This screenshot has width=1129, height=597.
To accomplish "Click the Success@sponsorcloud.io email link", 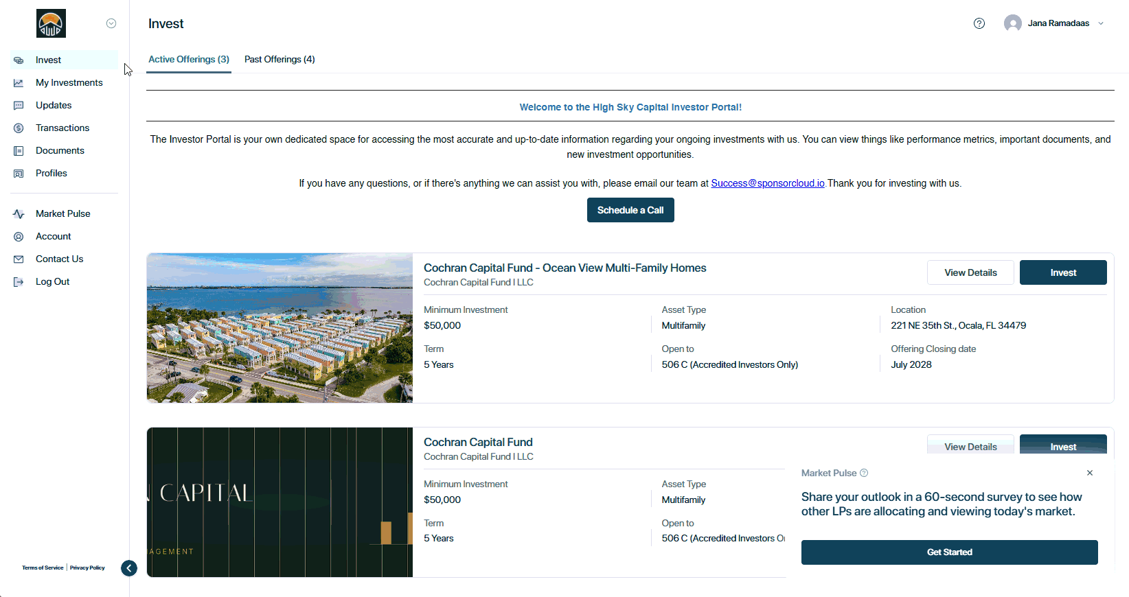I will (x=768, y=183).
